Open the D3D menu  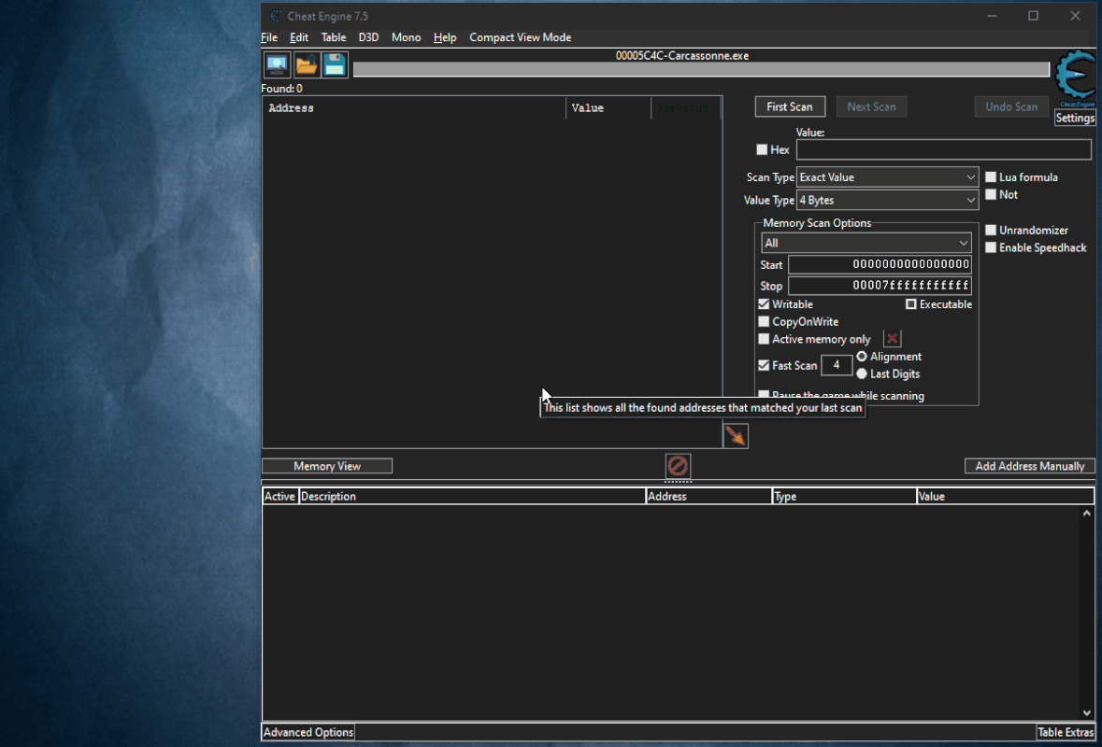point(369,37)
